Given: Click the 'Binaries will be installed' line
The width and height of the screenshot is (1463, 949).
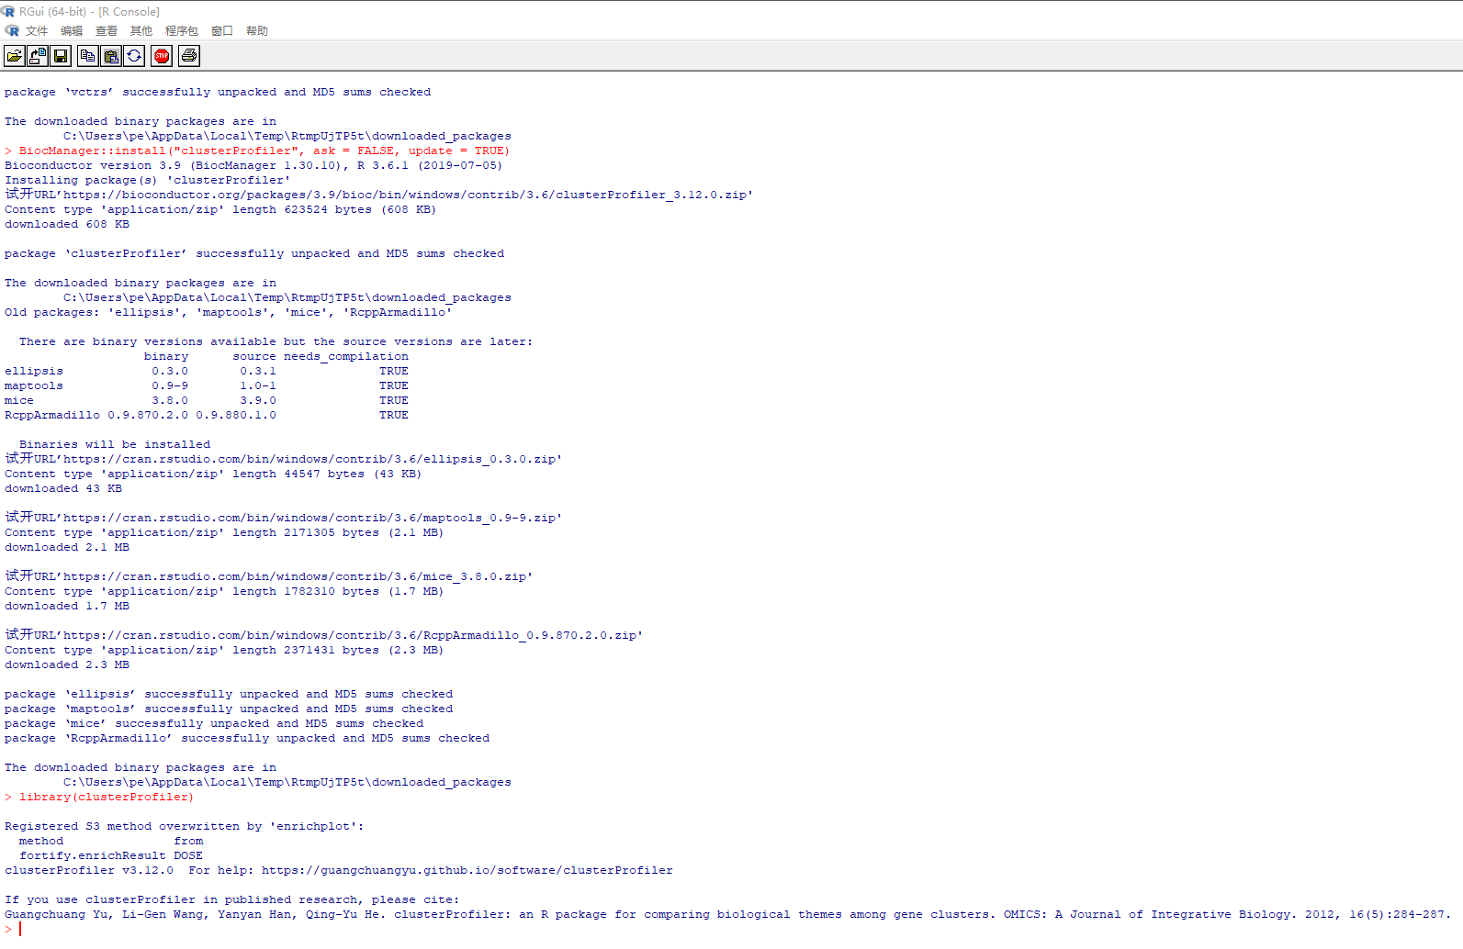Looking at the screenshot, I should click(x=115, y=444).
